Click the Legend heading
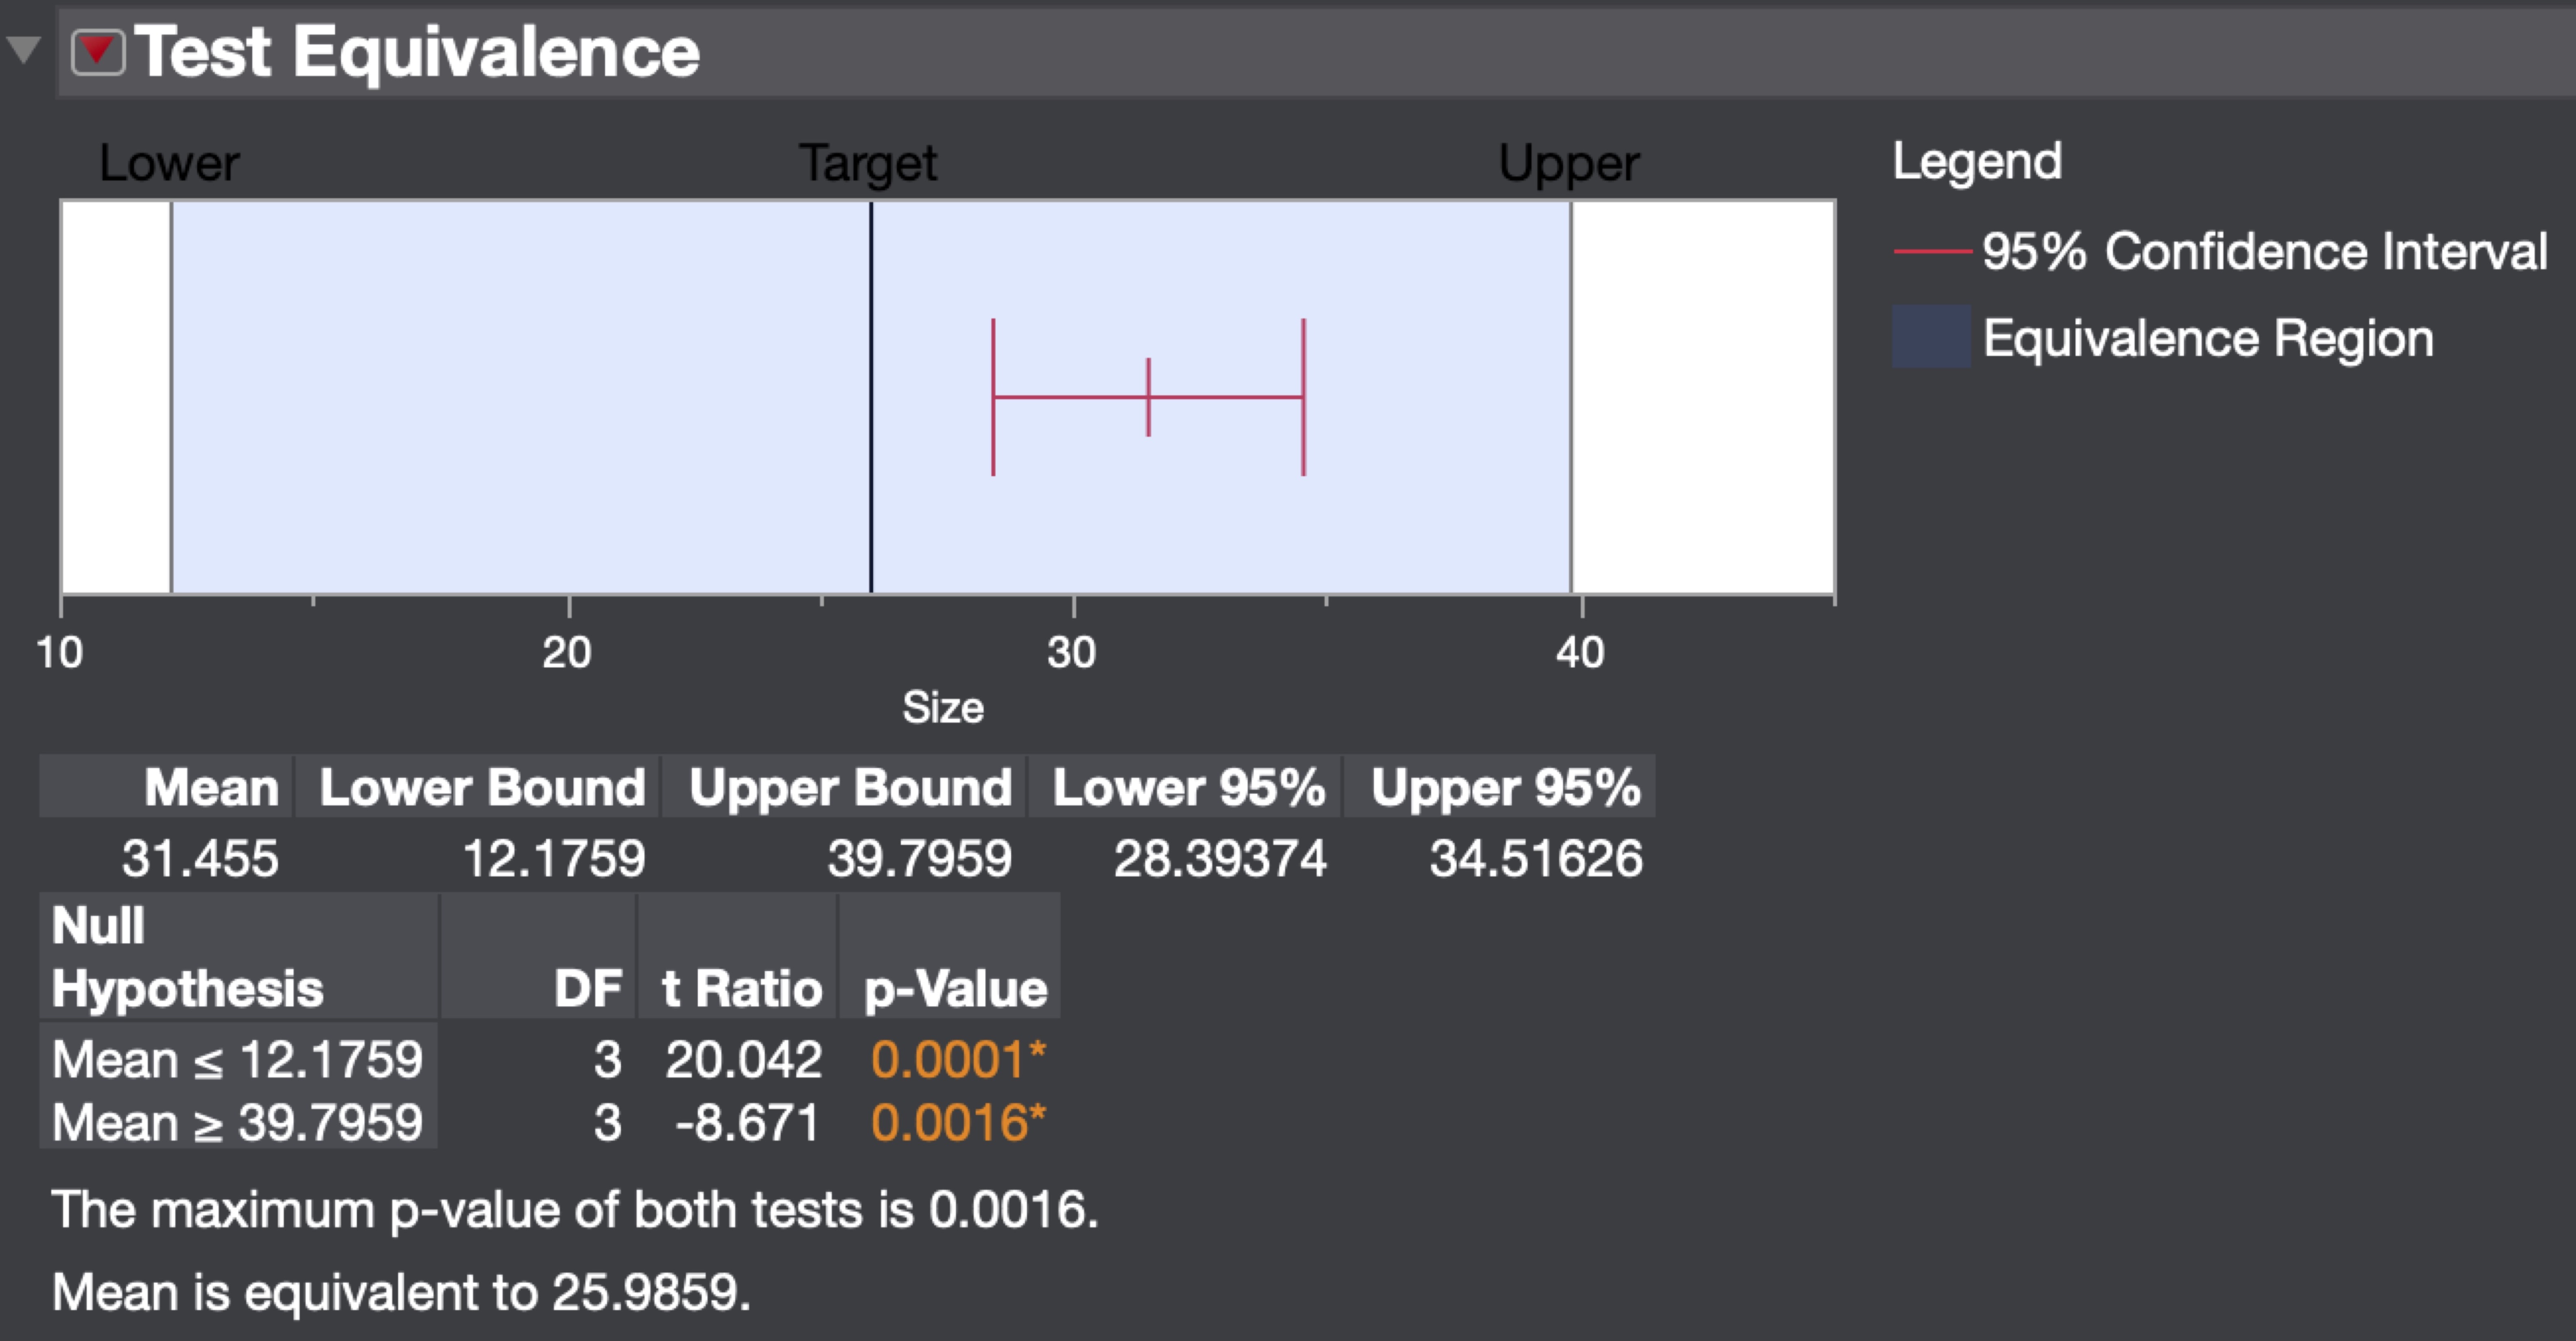This screenshot has width=2576, height=1341. pyautogui.click(x=1977, y=161)
